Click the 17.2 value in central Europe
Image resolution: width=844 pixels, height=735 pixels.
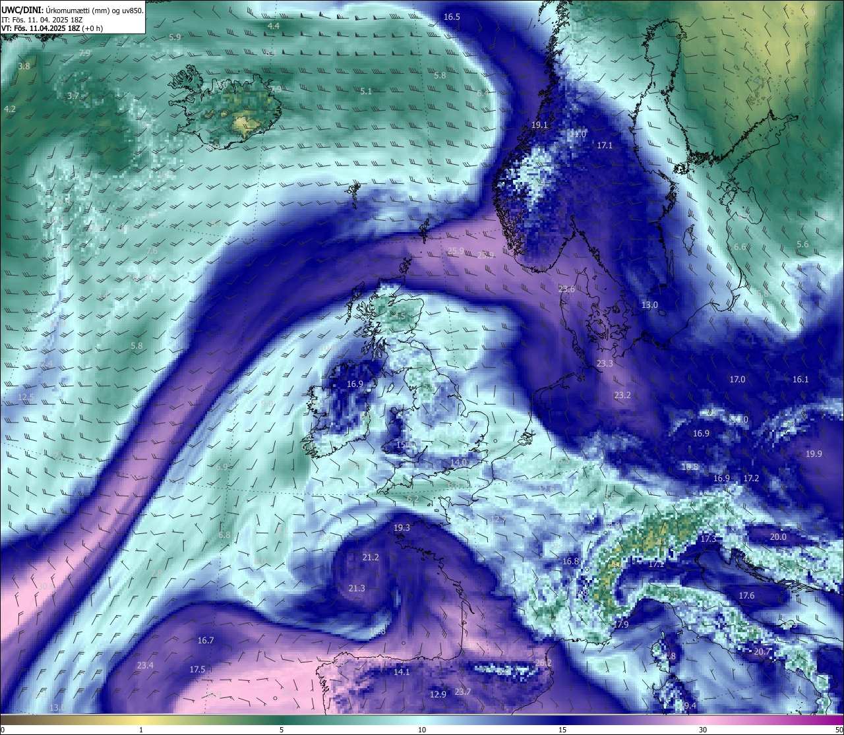tap(751, 479)
